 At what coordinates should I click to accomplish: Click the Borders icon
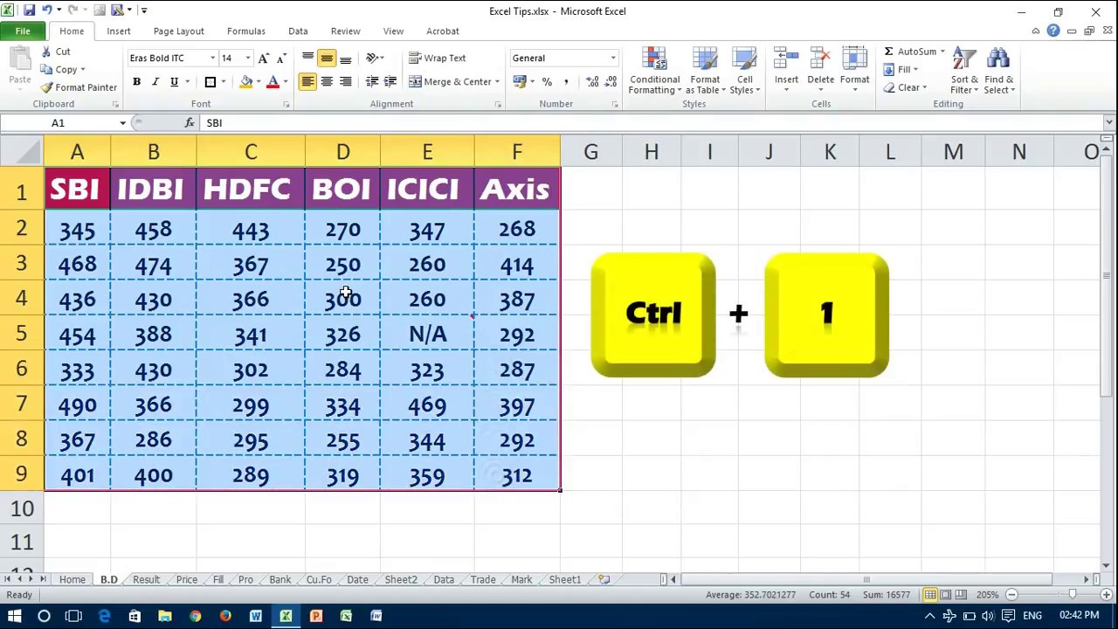click(210, 81)
